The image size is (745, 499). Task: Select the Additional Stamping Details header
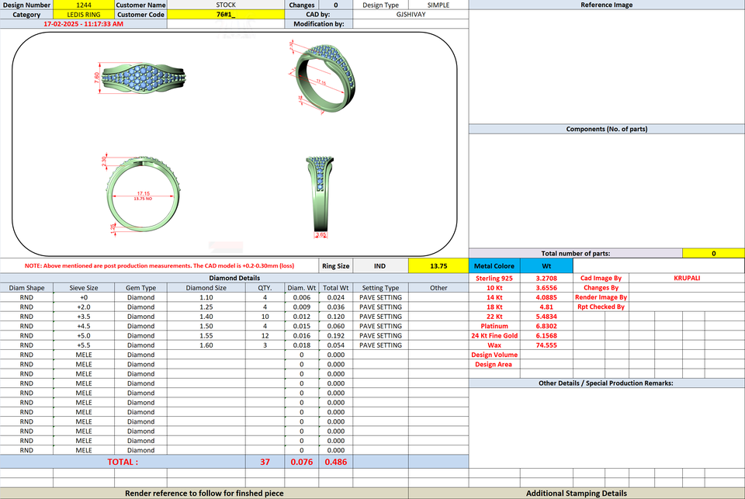(577, 494)
